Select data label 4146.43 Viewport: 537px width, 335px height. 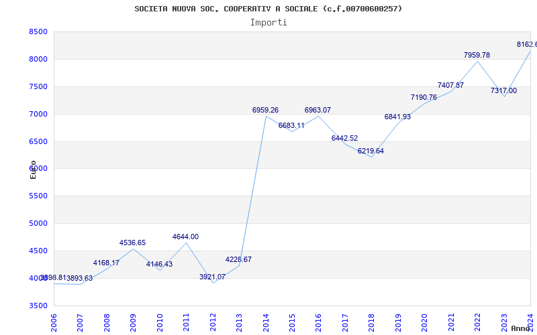click(x=159, y=264)
